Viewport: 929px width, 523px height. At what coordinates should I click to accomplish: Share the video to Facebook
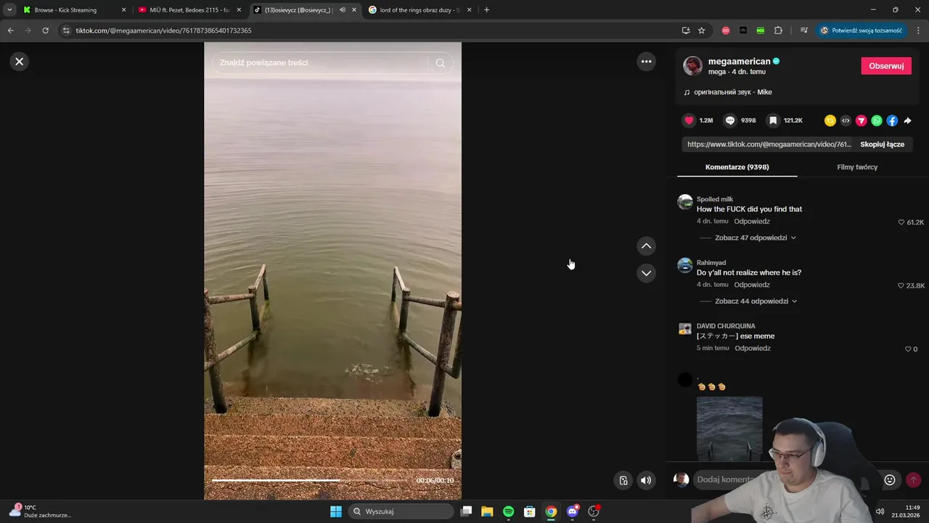(892, 121)
